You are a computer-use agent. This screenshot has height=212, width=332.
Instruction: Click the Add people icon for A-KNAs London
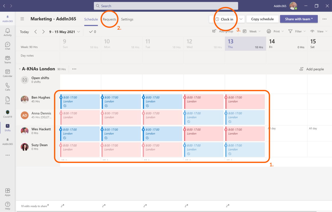[x=301, y=69]
